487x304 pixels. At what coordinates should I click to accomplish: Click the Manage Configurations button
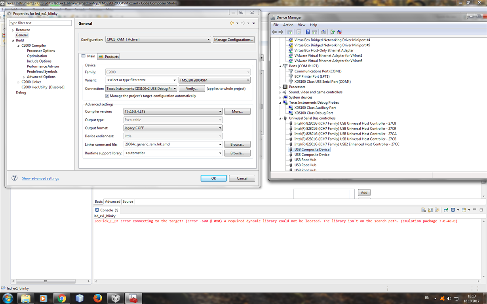tap(234, 40)
